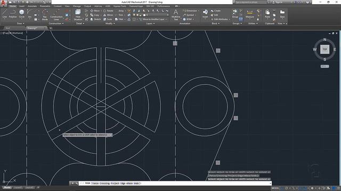
Task: Activate the Scale command
Action: 108,19
